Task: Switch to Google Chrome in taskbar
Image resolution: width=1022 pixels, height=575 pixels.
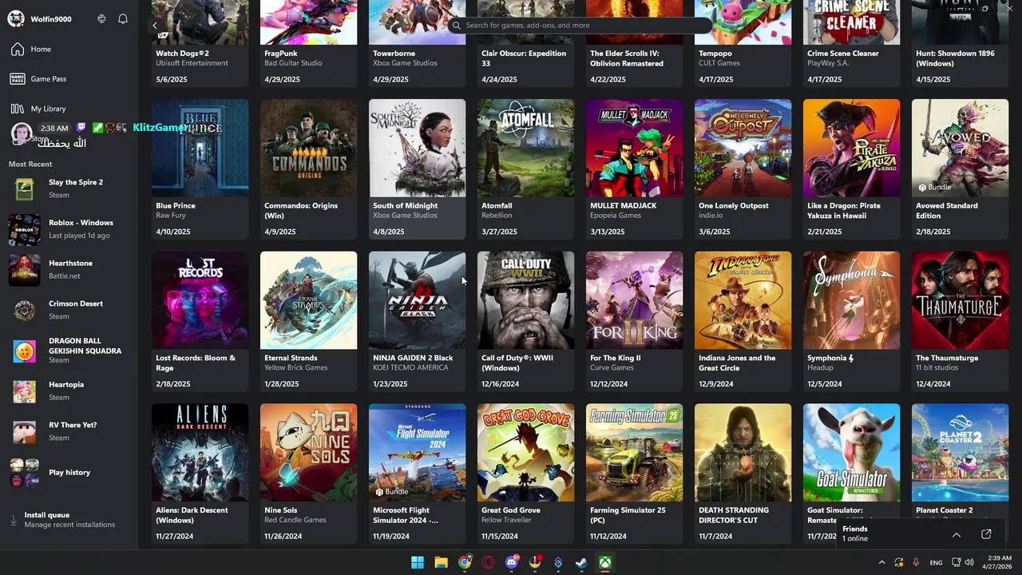Action: (465, 562)
